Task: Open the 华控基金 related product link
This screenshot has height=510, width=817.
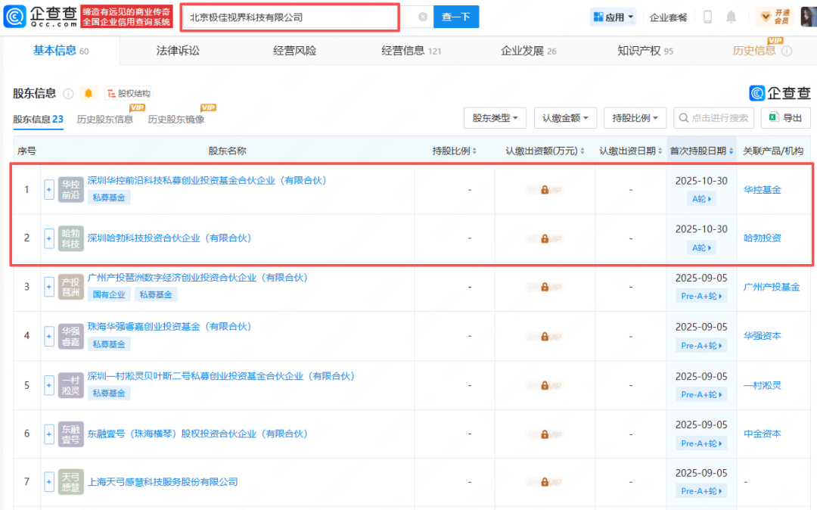Action: (x=761, y=189)
